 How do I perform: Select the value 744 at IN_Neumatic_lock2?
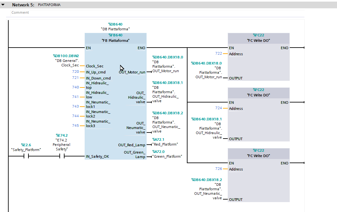coord(76,116)
